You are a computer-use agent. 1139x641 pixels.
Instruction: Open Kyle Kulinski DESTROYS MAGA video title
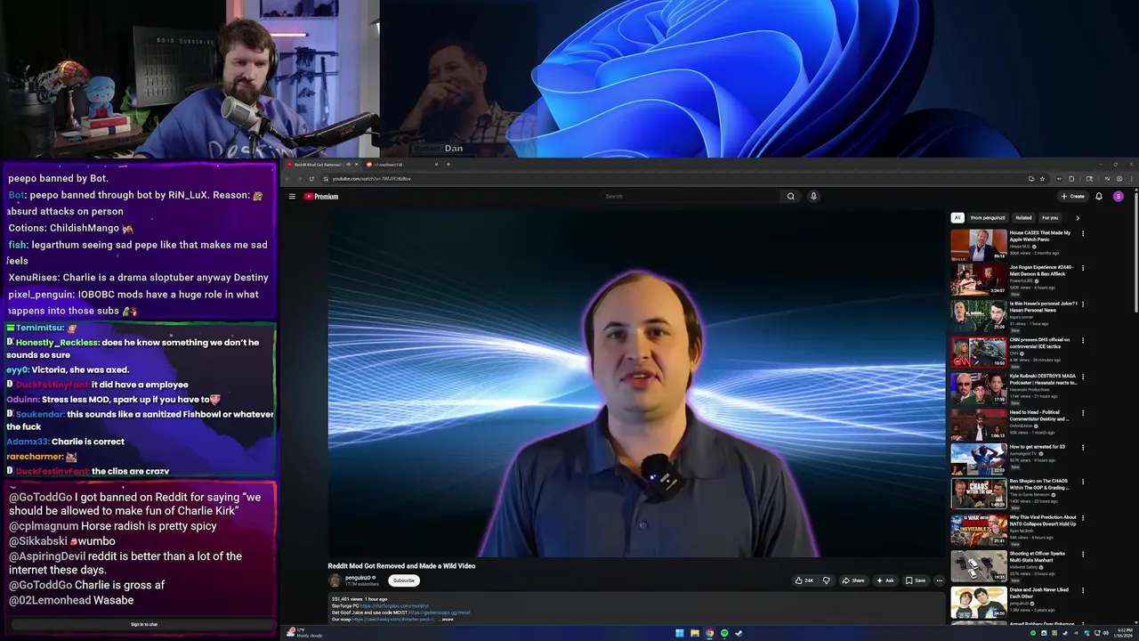point(1043,379)
